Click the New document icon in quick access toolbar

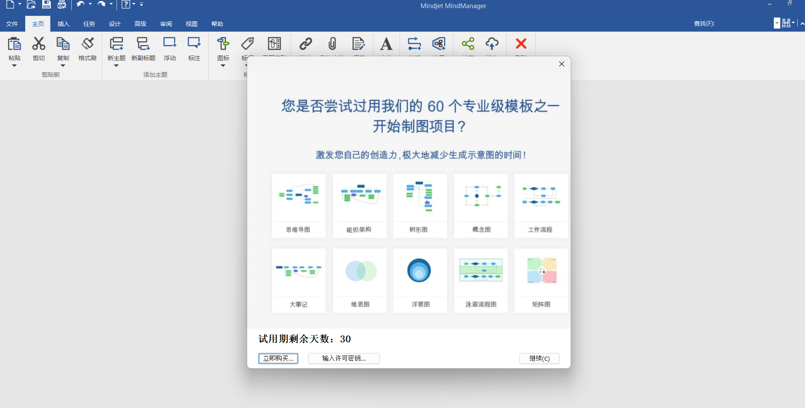pos(10,5)
